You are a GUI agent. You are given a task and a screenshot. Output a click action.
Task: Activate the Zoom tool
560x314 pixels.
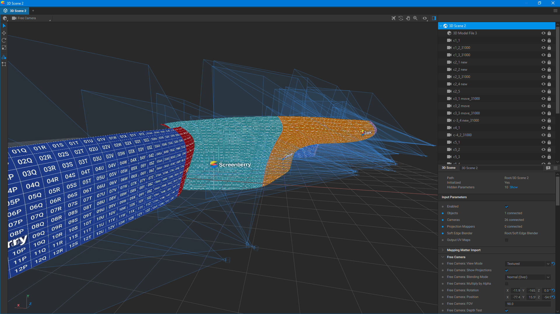coord(415,18)
